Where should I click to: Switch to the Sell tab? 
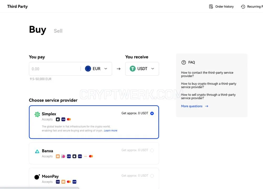58,31
